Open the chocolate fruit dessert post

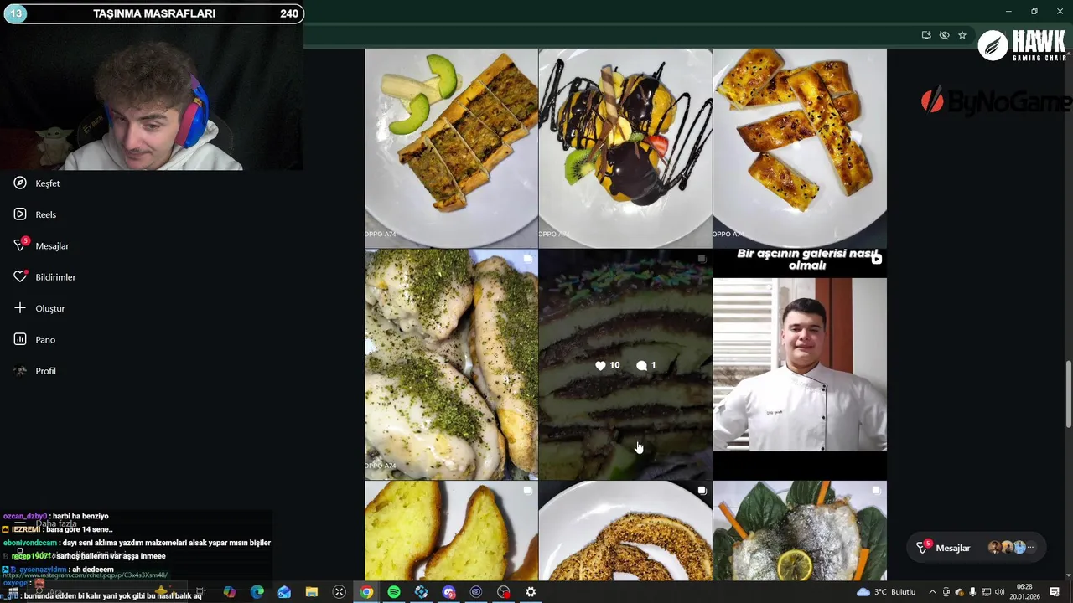[625, 147]
